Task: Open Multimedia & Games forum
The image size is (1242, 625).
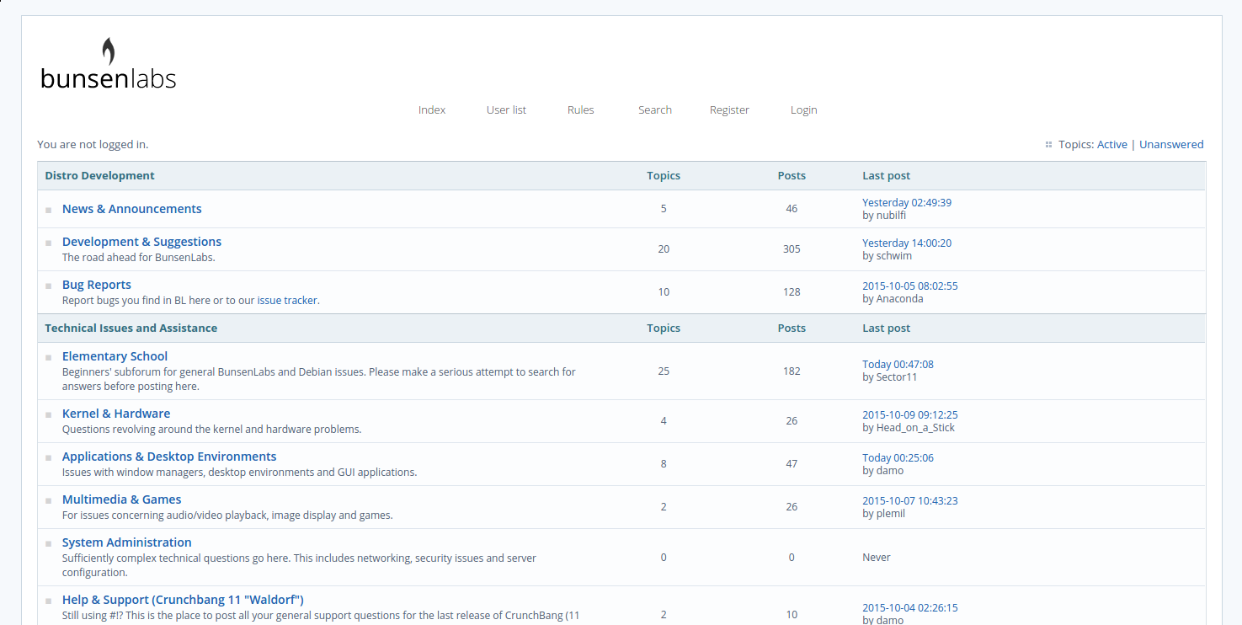Action: pos(121,499)
